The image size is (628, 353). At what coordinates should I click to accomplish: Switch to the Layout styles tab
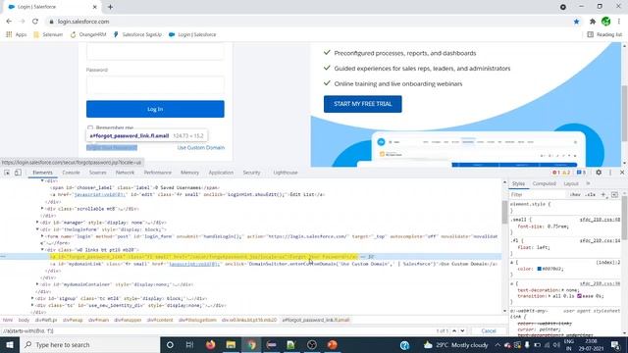[x=571, y=183]
